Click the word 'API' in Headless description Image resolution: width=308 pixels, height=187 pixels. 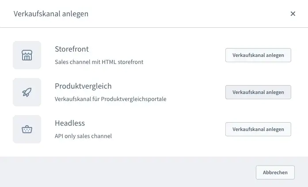pyautogui.click(x=59, y=136)
